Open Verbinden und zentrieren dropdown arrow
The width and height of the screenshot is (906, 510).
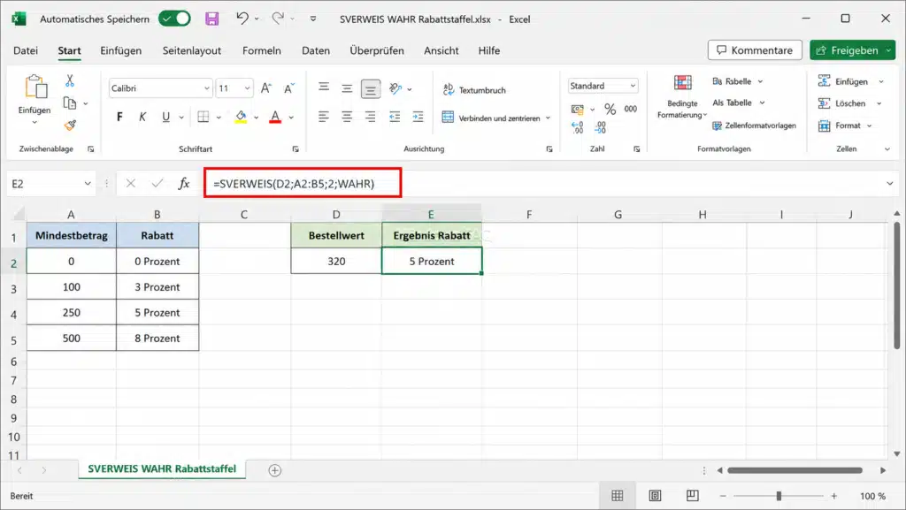point(548,118)
